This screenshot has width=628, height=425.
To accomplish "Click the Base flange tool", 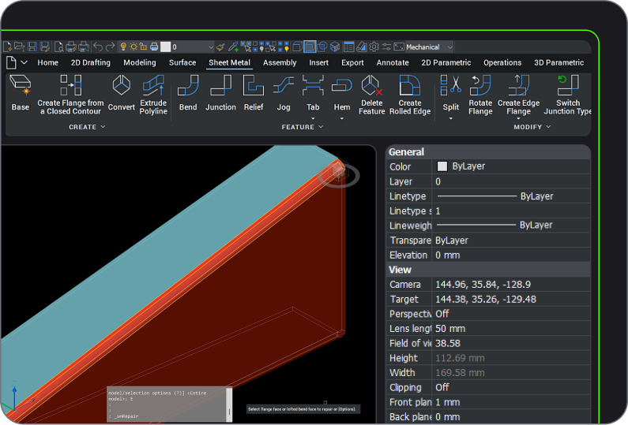I will coord(20,93).
